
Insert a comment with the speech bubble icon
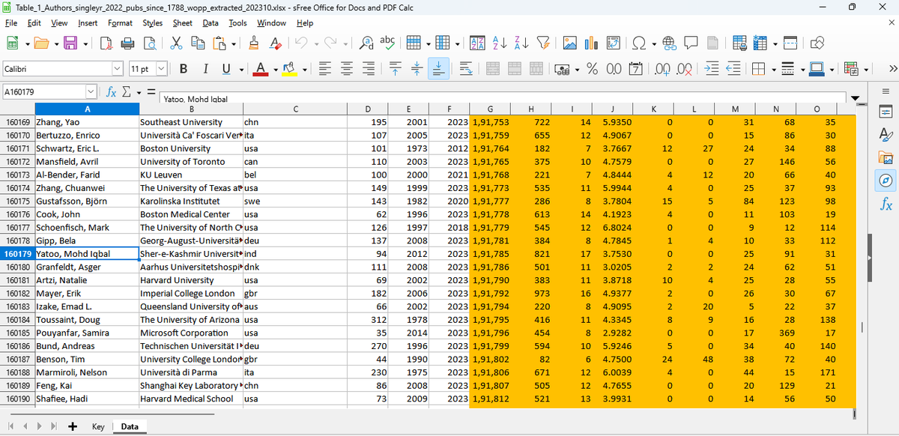689,44
